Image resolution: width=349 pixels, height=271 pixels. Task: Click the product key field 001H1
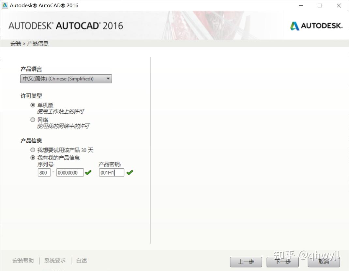point(112,173)
